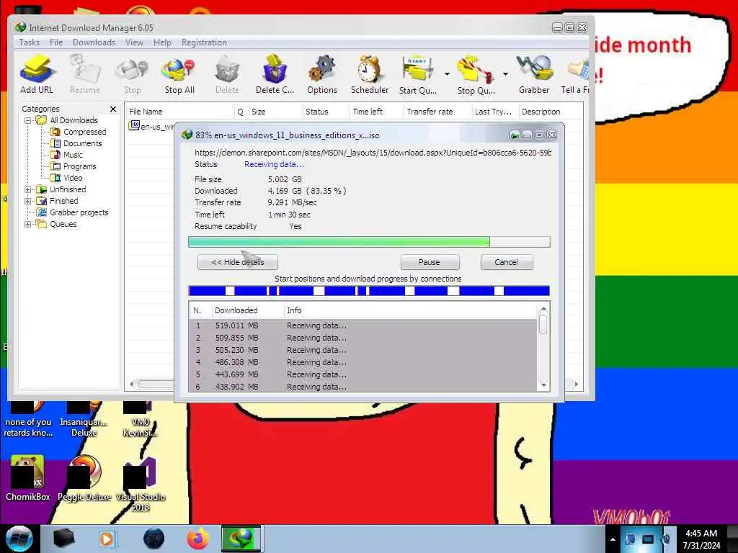Viewport: 738px width, 553px height.
Task: Click the tray icon in the download dialog title bar
Action: point(515,135)
